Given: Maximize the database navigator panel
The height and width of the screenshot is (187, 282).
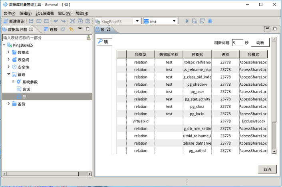Looking at the screenshot, I should [x=87, y=29].
